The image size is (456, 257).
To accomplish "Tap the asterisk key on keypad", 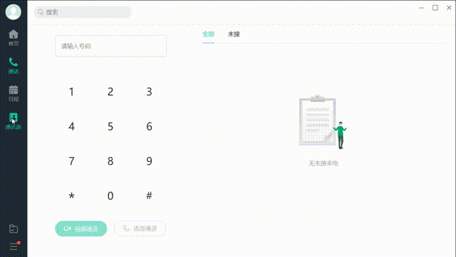I will [x=71, y=196].
